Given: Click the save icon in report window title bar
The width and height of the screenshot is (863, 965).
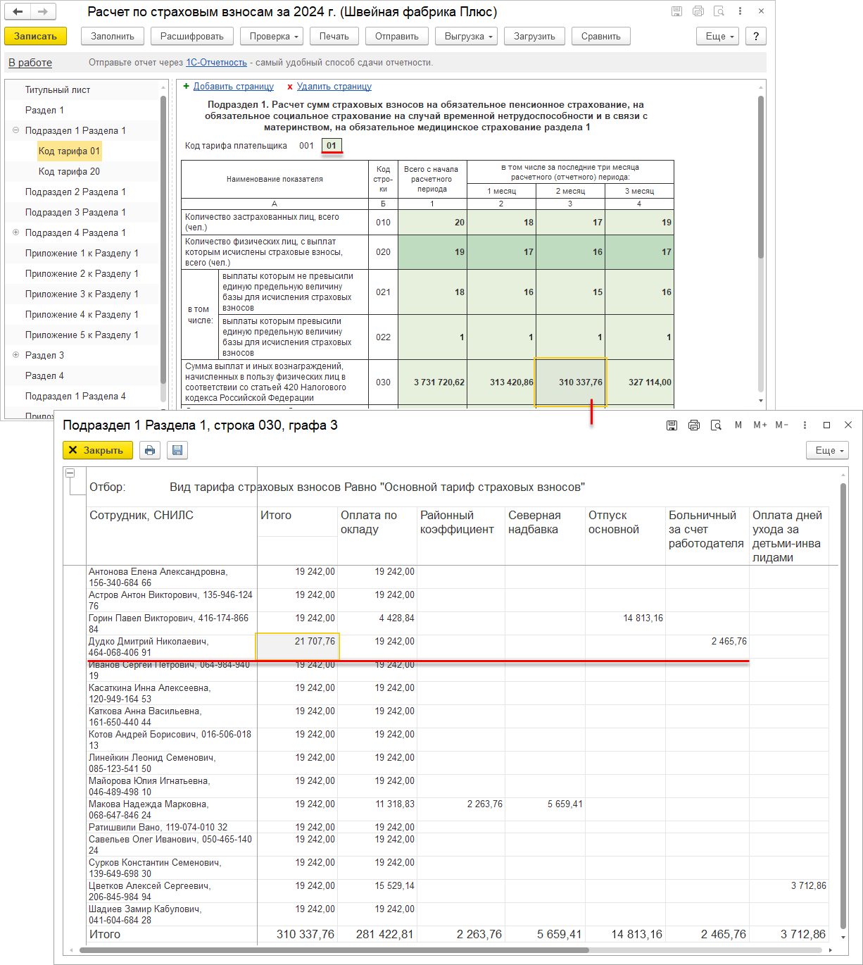Looking at the screenshot, I should 676,11.
